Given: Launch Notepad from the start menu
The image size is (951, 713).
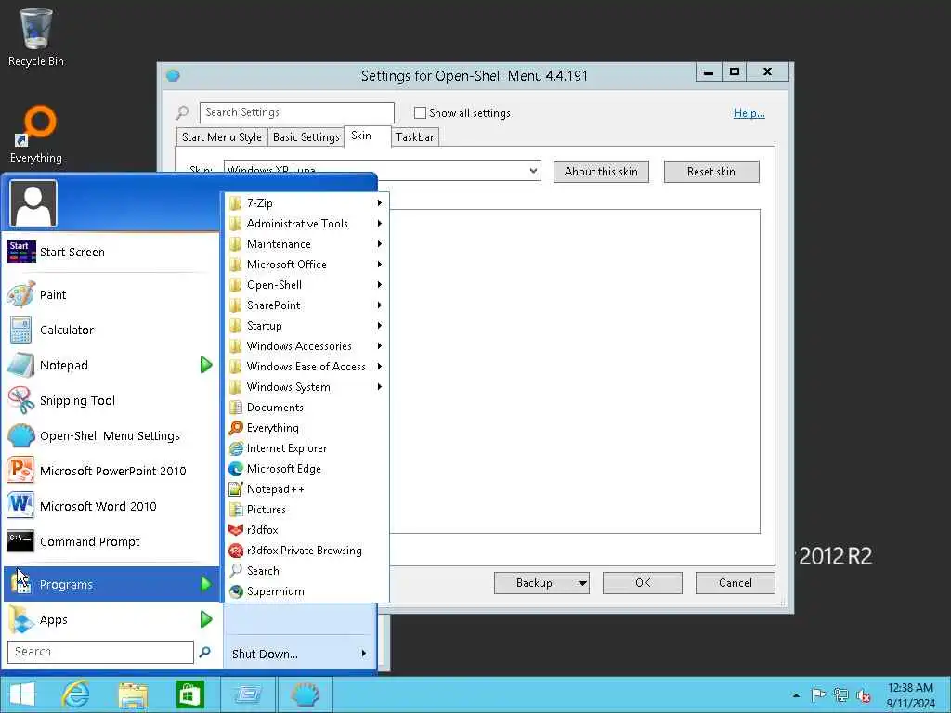Looking at the screenshot, I should tap(111, 365).
